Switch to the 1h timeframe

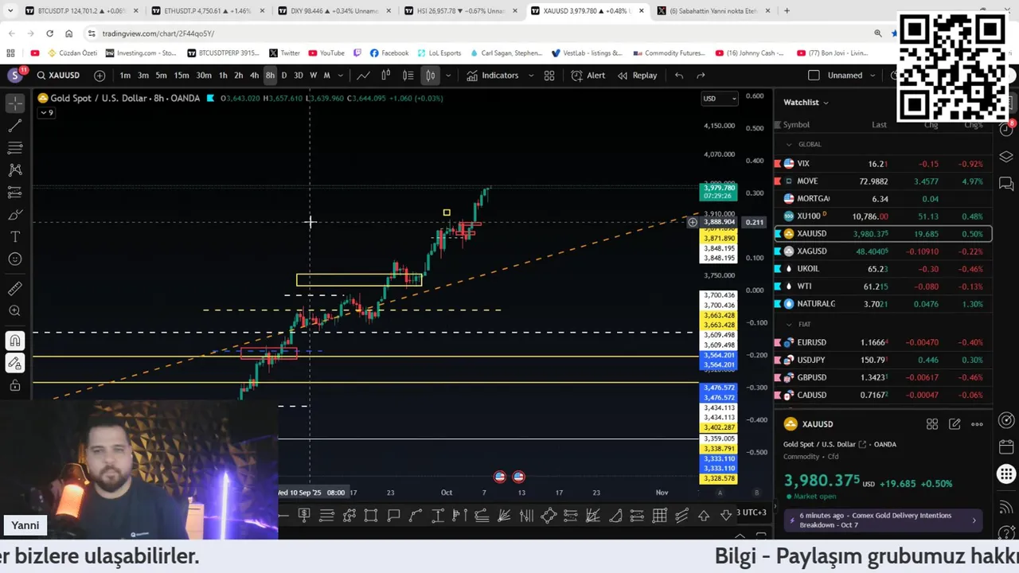tap(223, 76)
